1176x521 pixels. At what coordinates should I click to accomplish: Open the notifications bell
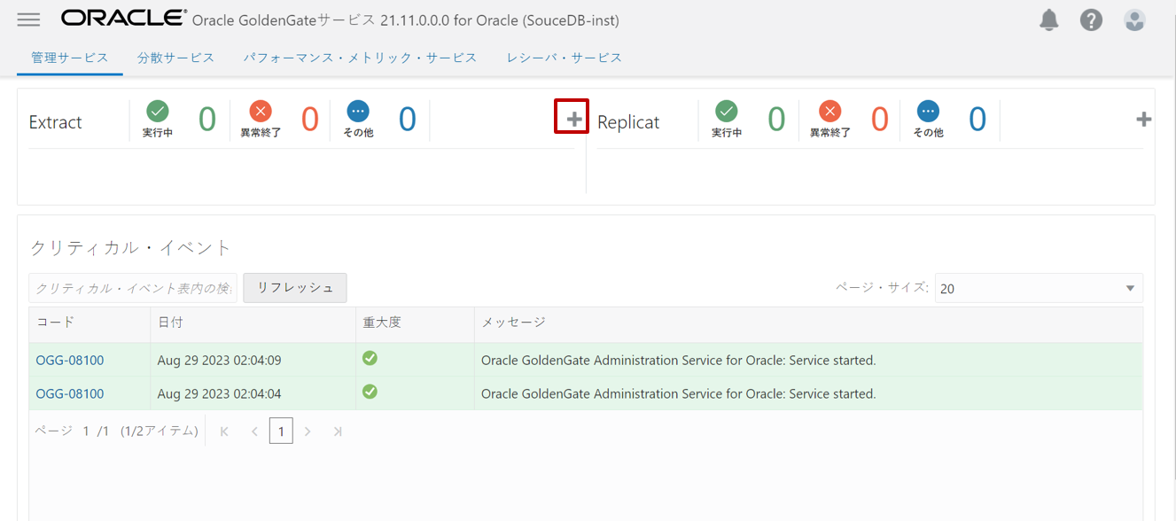[x=1049, y=19]
